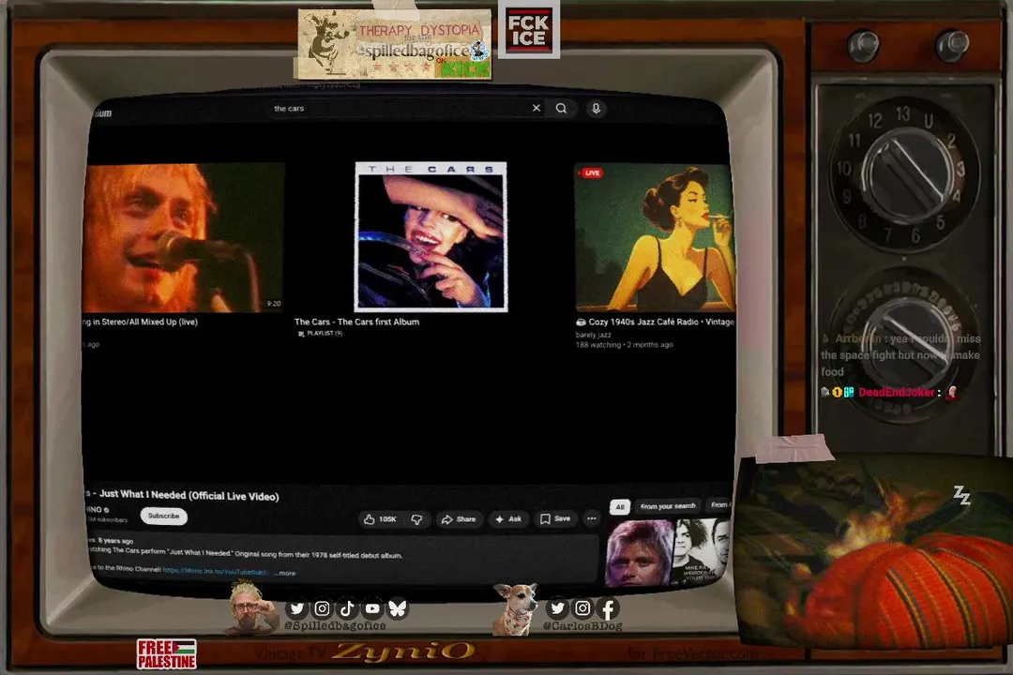Click the Twitter icon beside @Spilledbagofice

pos(296,608)
